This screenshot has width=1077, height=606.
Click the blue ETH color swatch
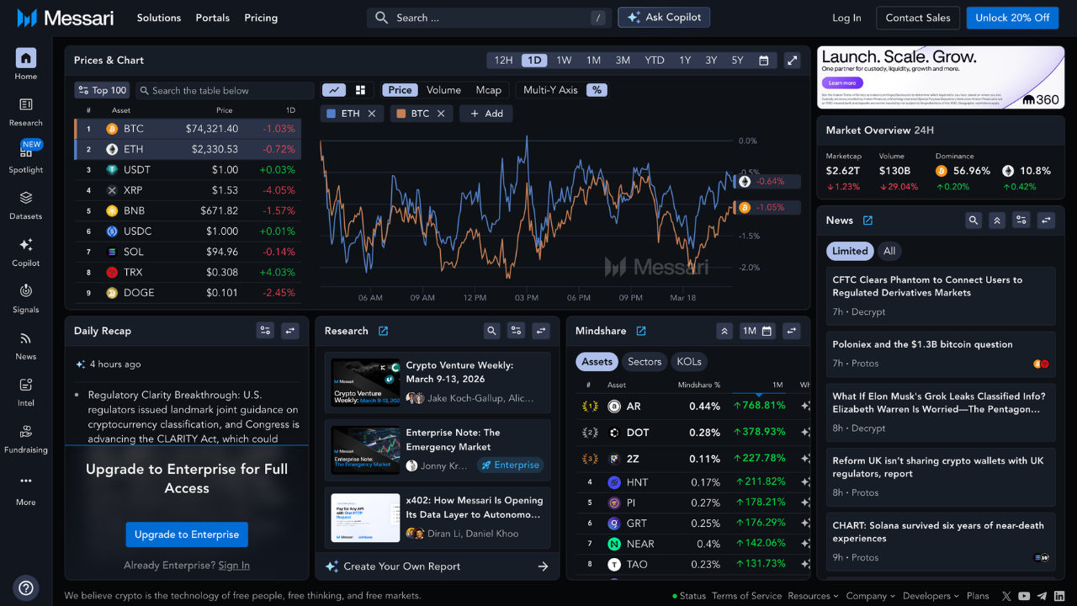point(331,114)
